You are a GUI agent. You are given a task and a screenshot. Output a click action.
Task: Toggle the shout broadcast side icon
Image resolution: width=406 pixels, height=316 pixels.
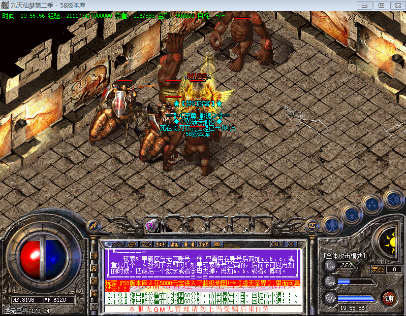coord(94,256)
